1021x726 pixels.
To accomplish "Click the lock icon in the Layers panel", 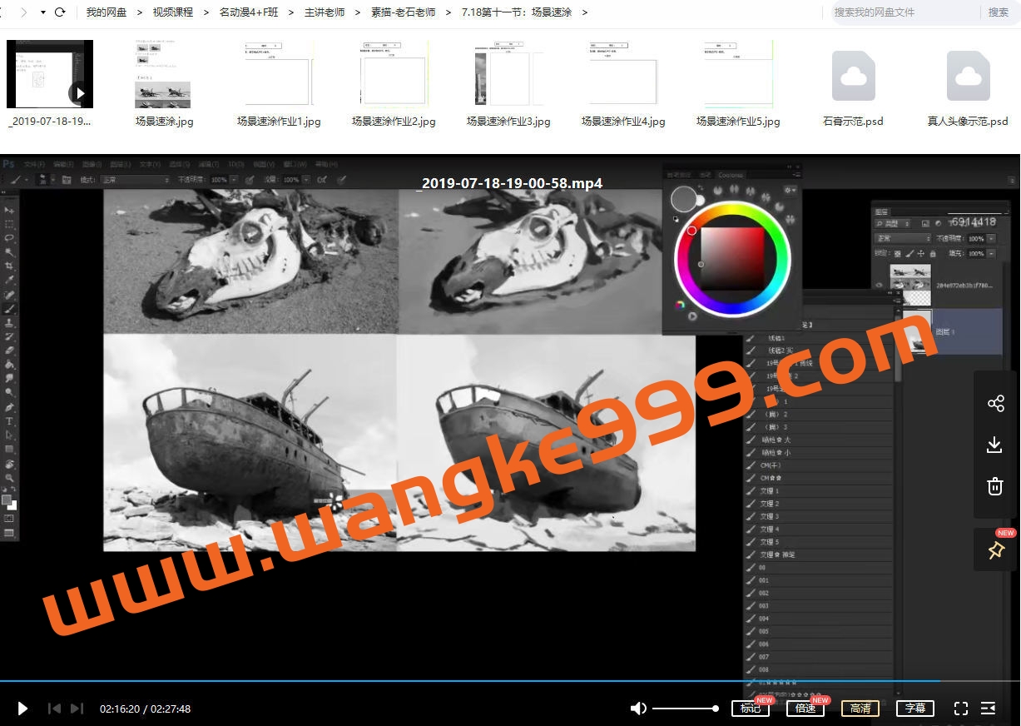I will click(x=933, y=253).
